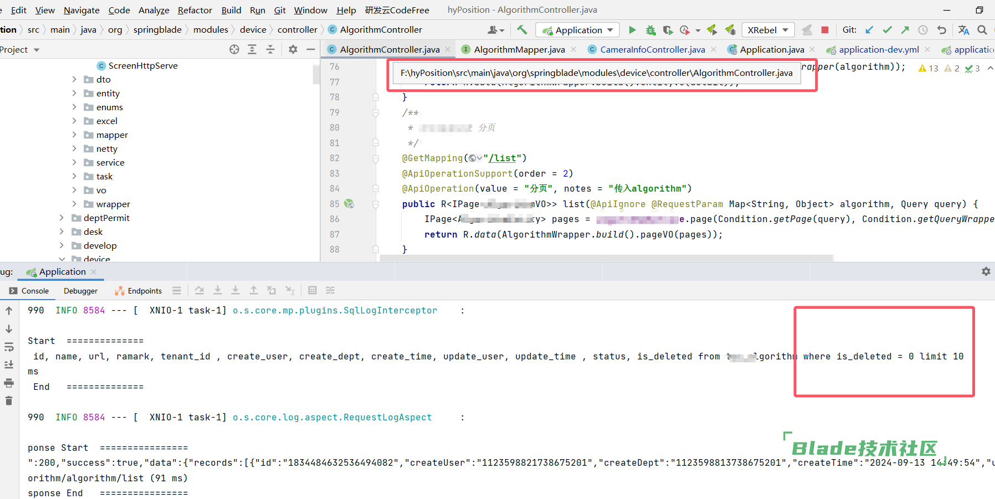Click the editor horizontal scrollbar
Viewport: 995px width, 499px height.
tap(606, 258)
